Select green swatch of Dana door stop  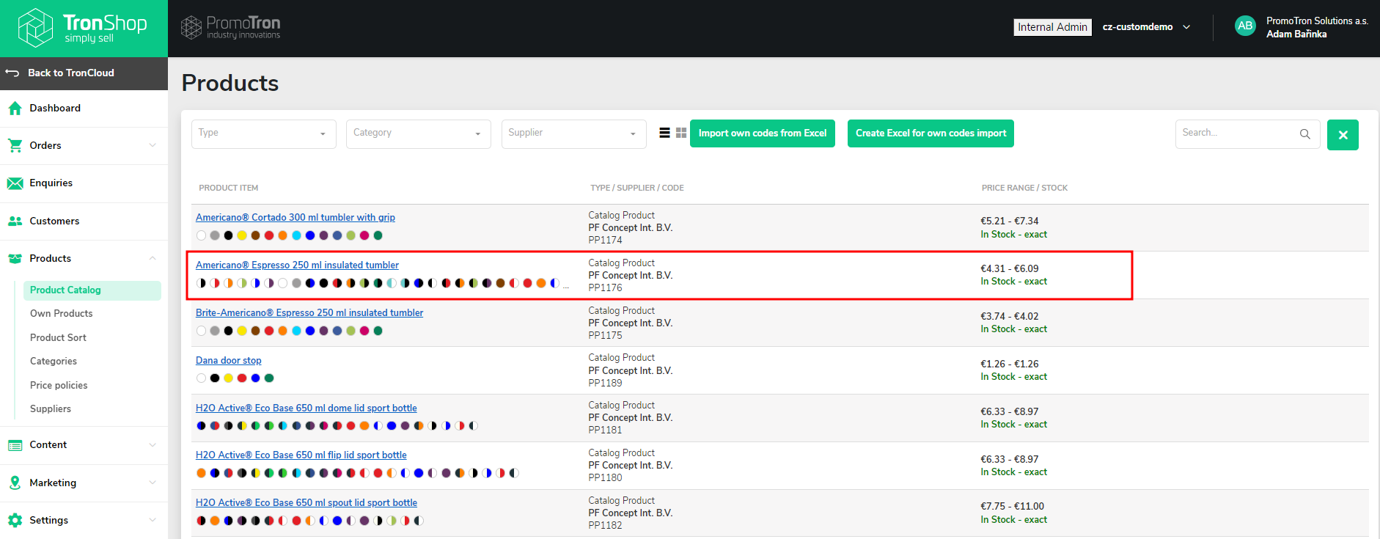pyautogui.click(x=269, y=378)
